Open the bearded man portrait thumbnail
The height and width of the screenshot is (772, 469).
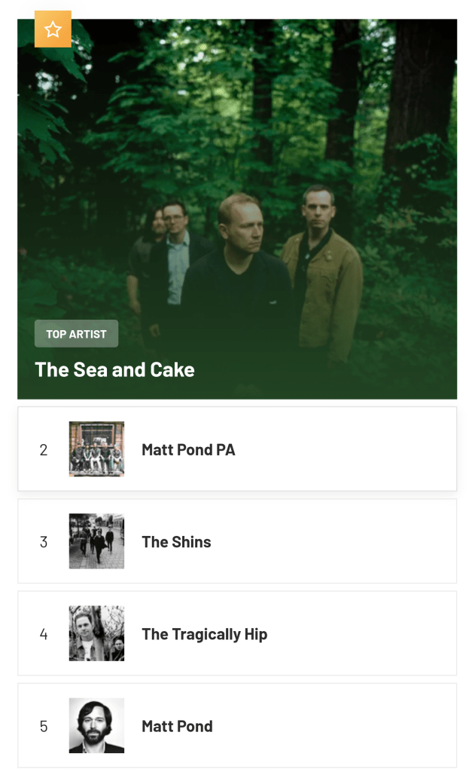pyautogui.click(x=96, y=725)
